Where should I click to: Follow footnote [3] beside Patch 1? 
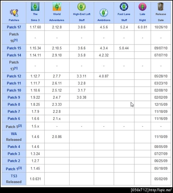click(20, 168)
